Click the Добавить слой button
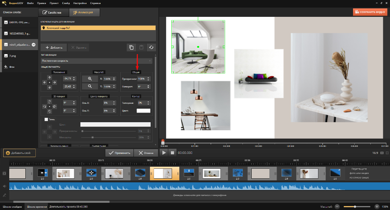Viewport: 390px width, 210px height. [19, 153]
